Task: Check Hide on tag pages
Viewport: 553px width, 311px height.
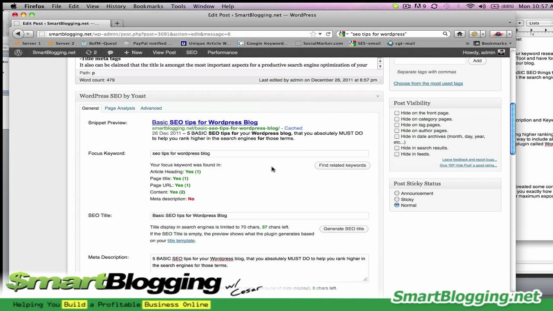Action: [x=397, y=125]
